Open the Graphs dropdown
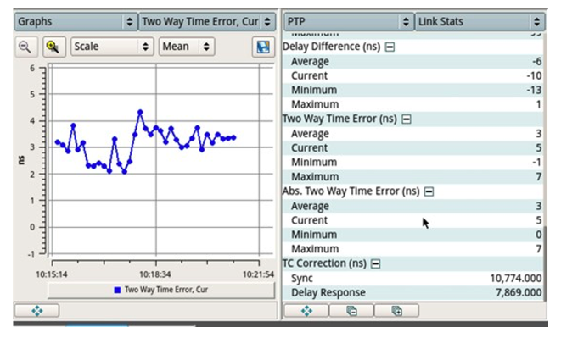Viewport: 561px width, 338px height. click(x=76, y=22)
